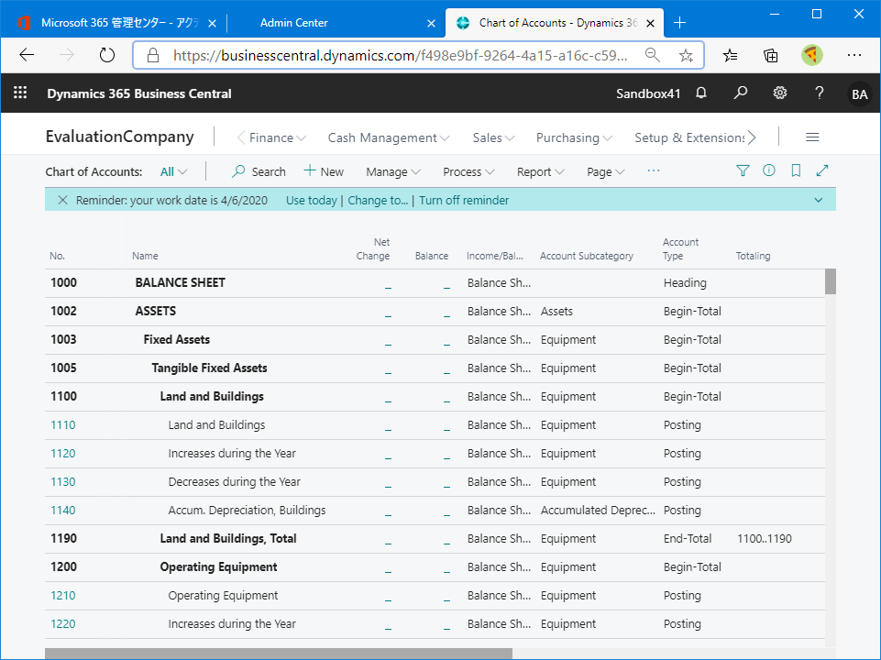Screen dimensions: 881x660
Task: Open the hamburger navigation menu icon
Action: coord(812,137)
